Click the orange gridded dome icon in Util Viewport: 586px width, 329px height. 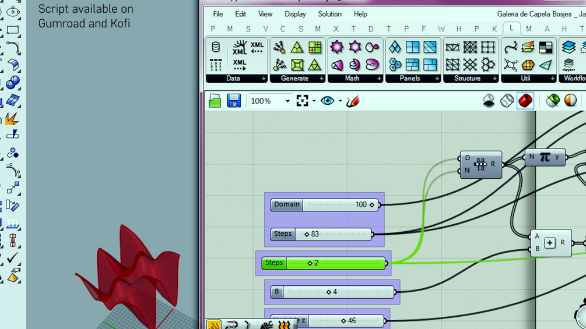pyautogui.click(x=528, y=65)
